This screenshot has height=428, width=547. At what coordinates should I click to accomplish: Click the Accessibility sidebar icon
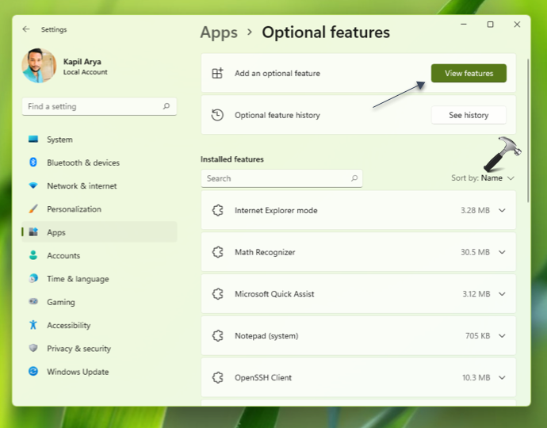click(x=33, y=325)
